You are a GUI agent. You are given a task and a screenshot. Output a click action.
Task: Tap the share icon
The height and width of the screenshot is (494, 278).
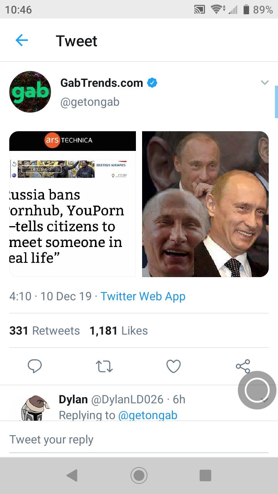[x=243, y=366]
